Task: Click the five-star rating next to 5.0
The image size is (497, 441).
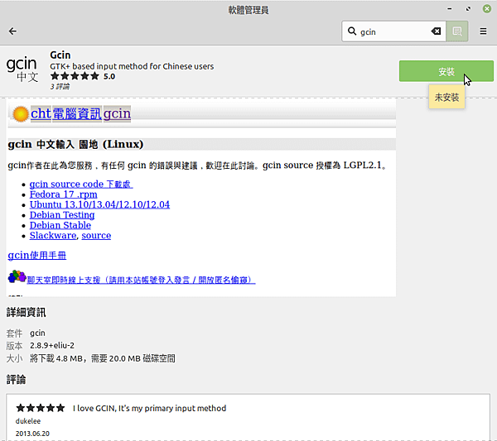Action: [75, 76]
